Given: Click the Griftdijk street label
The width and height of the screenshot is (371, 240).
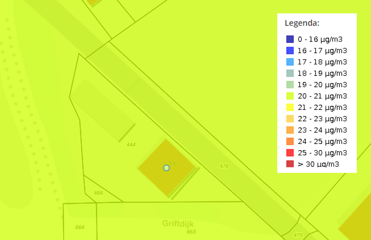Looking at the screenshot, I should 178,224.
